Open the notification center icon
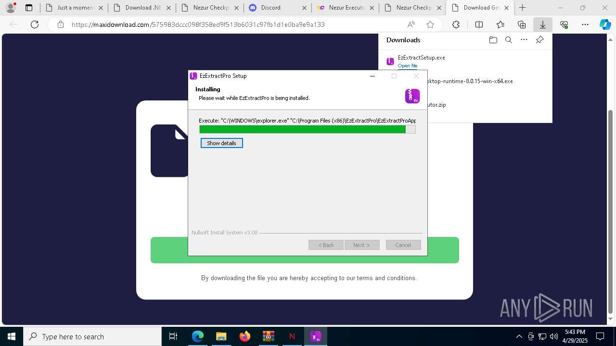 [600, 336]
